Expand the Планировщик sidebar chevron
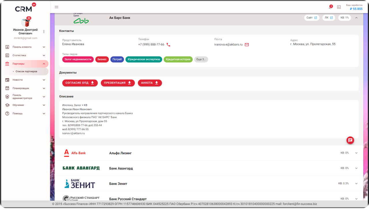The width and height of the screenshot is (369, 215). pos(44,88)
